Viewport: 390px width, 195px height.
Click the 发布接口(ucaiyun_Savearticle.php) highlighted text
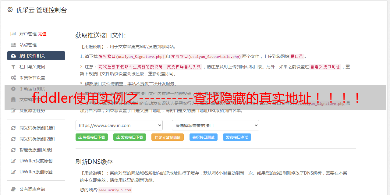206,56
